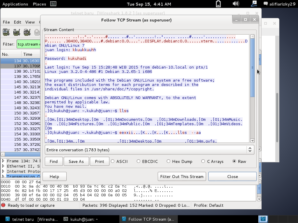Select the Follow TCP Stream taskbar entry
This screenshot has width=298, height=223.
(148, 219)
